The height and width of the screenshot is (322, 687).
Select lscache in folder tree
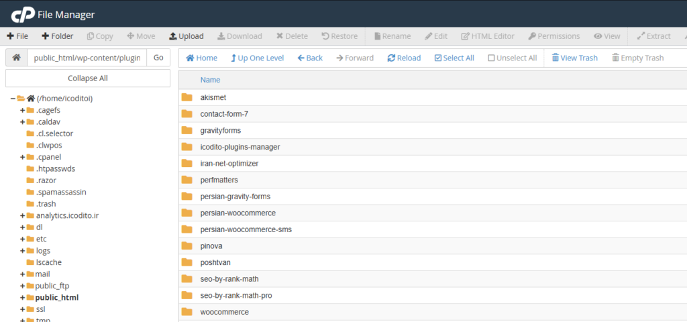[48, 262]
